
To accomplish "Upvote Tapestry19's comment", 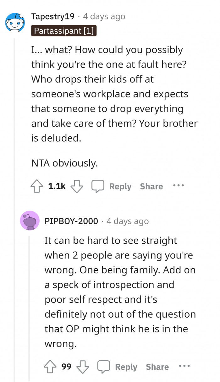I will (37, 186).
